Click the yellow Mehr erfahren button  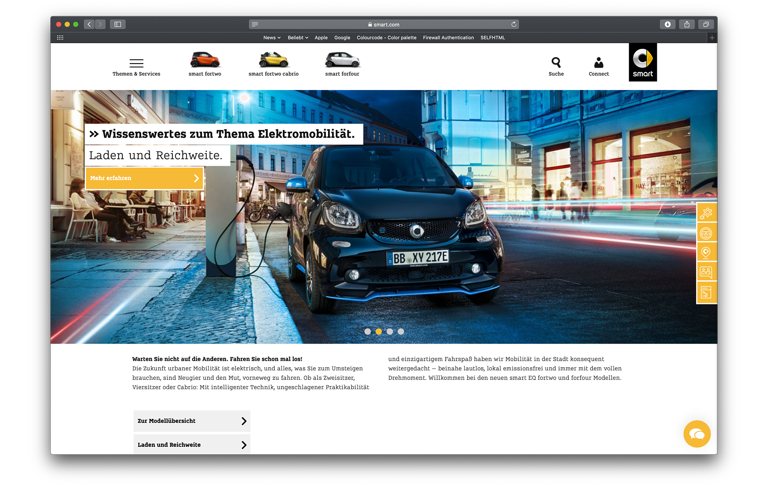coord(144,178)
